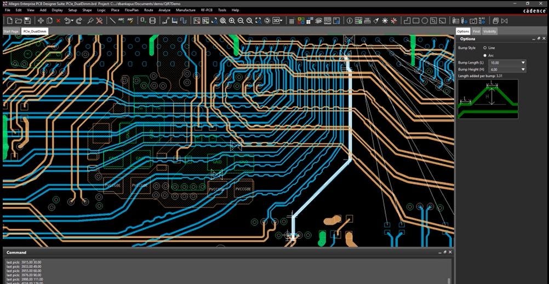Viewport: 549px width, 284px height.
Task: Select the Add Line tool
Action: [113, 21]
